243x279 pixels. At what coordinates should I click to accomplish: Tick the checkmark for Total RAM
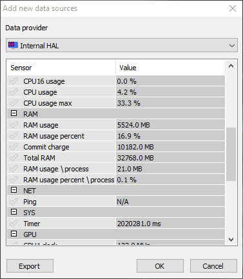[14, 158]
